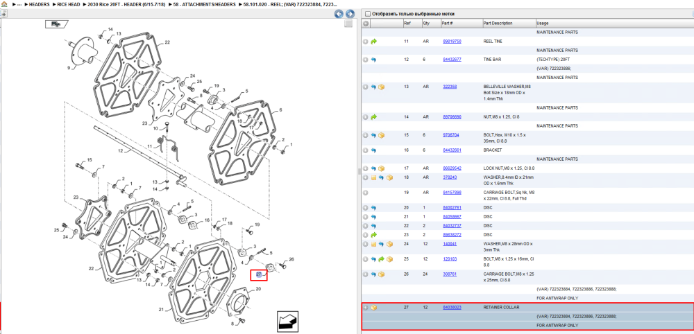Screen dimensions: 694x334
Task: Open box icon for BOLT Hex M10 row
Action: coord(382,135)
